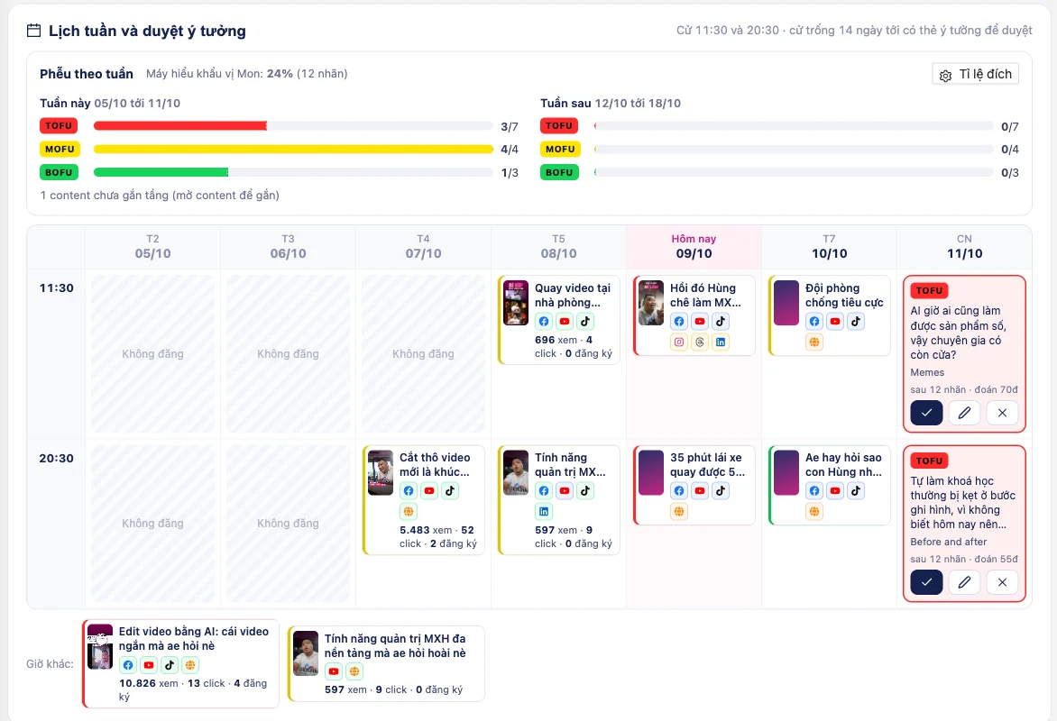Screen dimensions: 1057x721
Task: Click YouTube icon on 'Tính năng quản trị MXH đa nền tảng' card
Action: (x=334, y=671)
